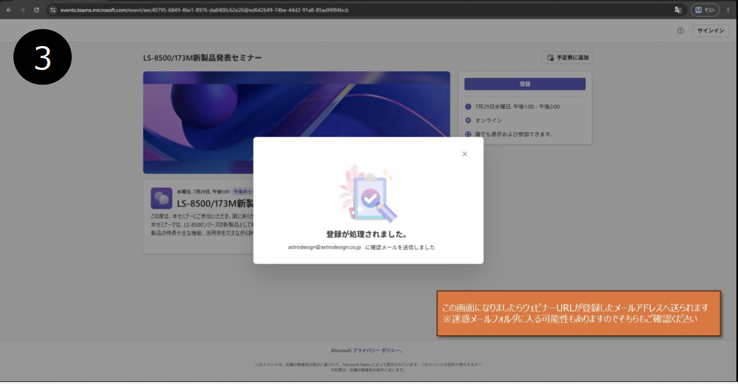Click the サインイン button
The height and width of the screenshot is (384, 738).
tap(710, 31)
